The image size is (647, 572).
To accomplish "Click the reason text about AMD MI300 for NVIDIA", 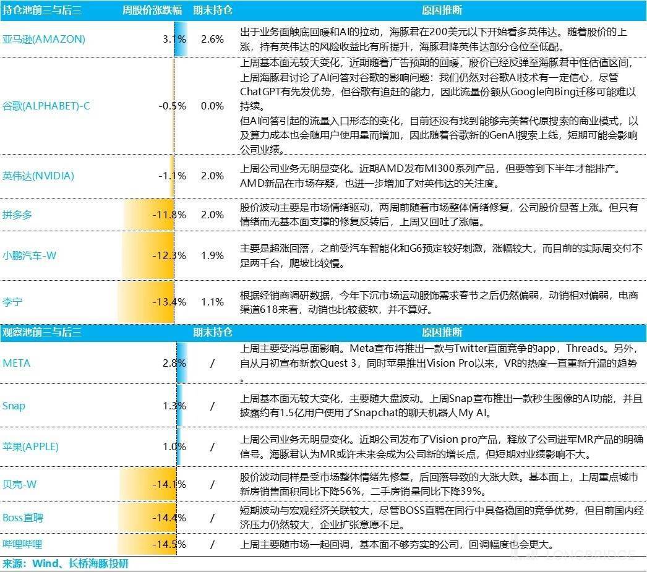I will point(431,176).
